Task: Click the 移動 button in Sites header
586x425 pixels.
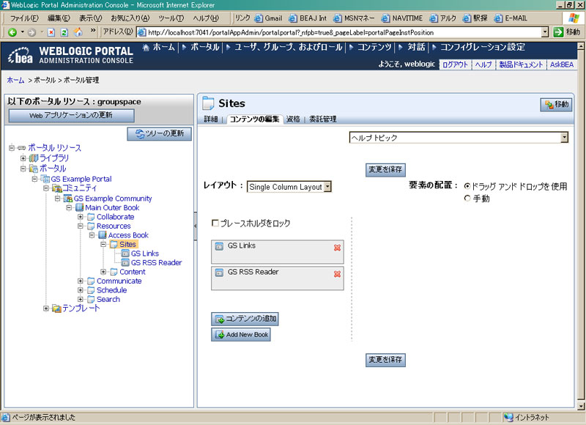Action: 557,105
